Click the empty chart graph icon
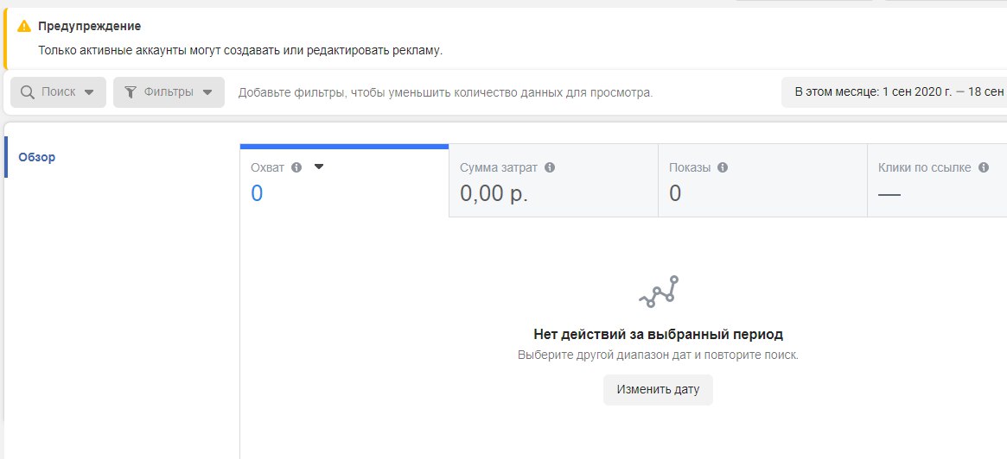 tap(659, 291)
